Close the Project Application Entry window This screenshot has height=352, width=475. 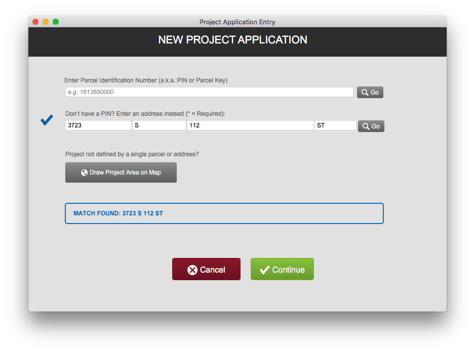[35, 22]
